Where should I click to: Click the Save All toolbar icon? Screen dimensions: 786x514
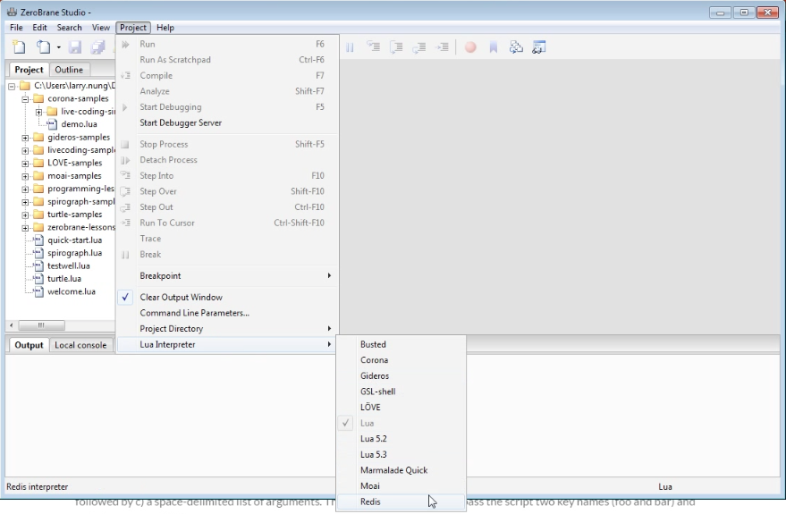tap(97, 47)
